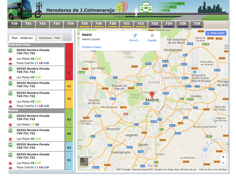Click the Cómo llegar directions icon
Image resolution: width=236 pixels, height=188 pixels.
pyautogui.click(x=135, y=35)
